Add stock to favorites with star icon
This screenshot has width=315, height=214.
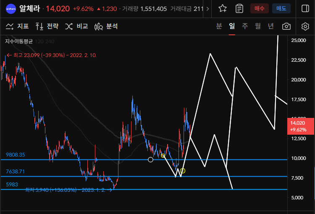[x=223, y=8]
